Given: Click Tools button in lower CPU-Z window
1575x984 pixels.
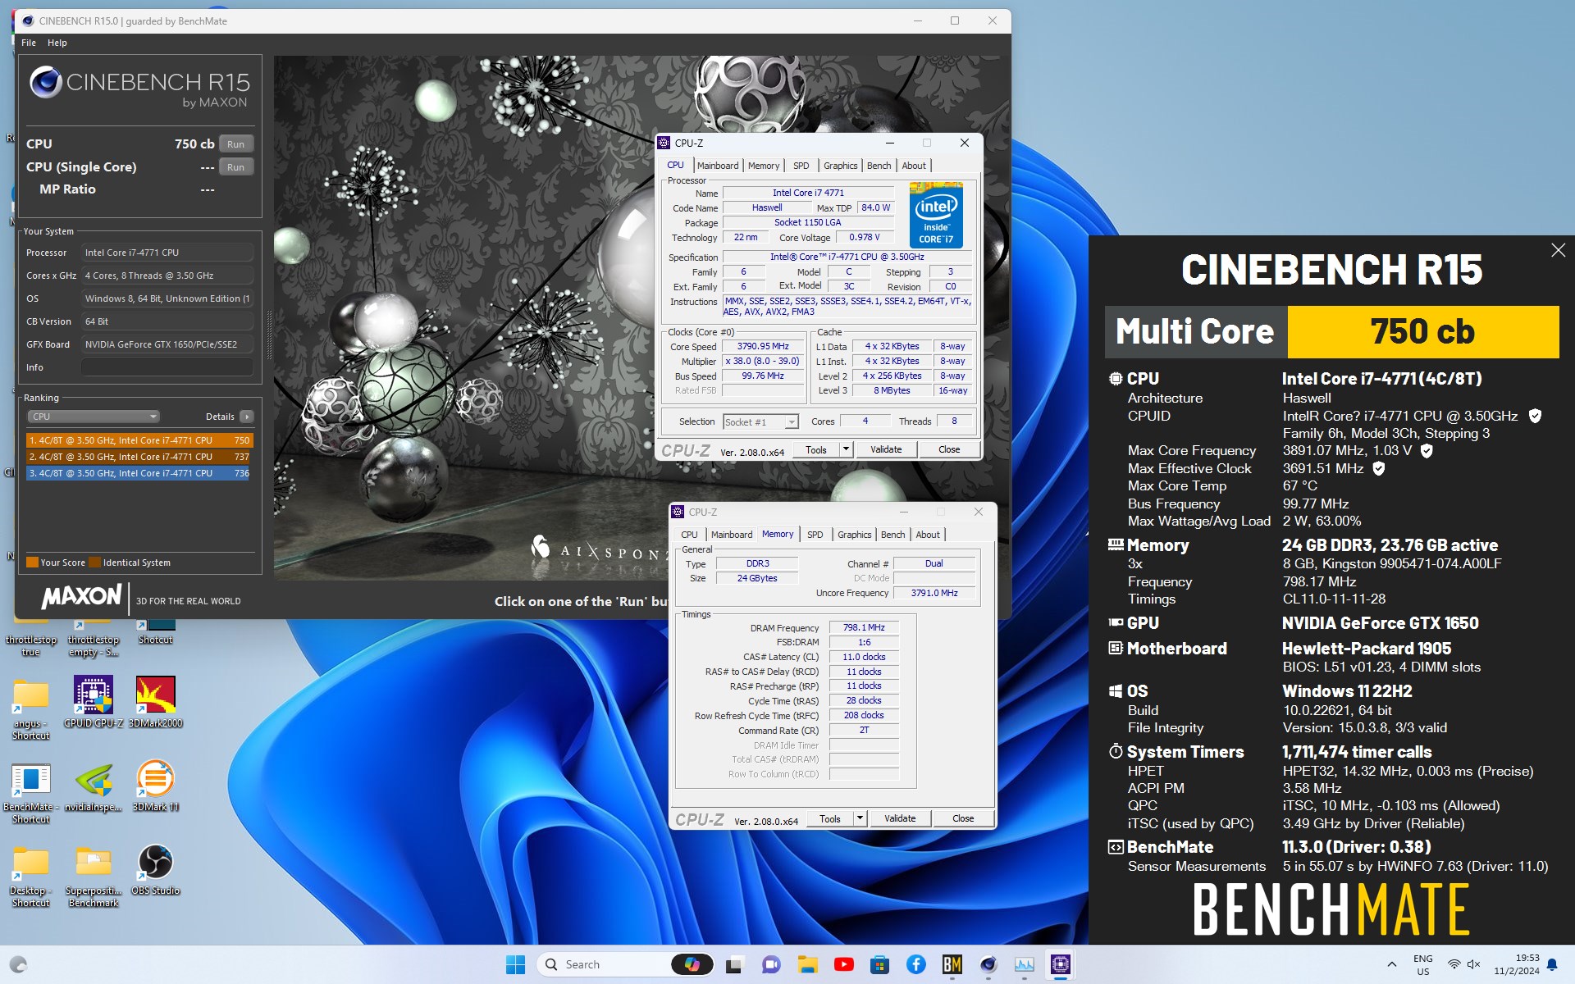Looking at the screenshot, I should click(830, 818).
